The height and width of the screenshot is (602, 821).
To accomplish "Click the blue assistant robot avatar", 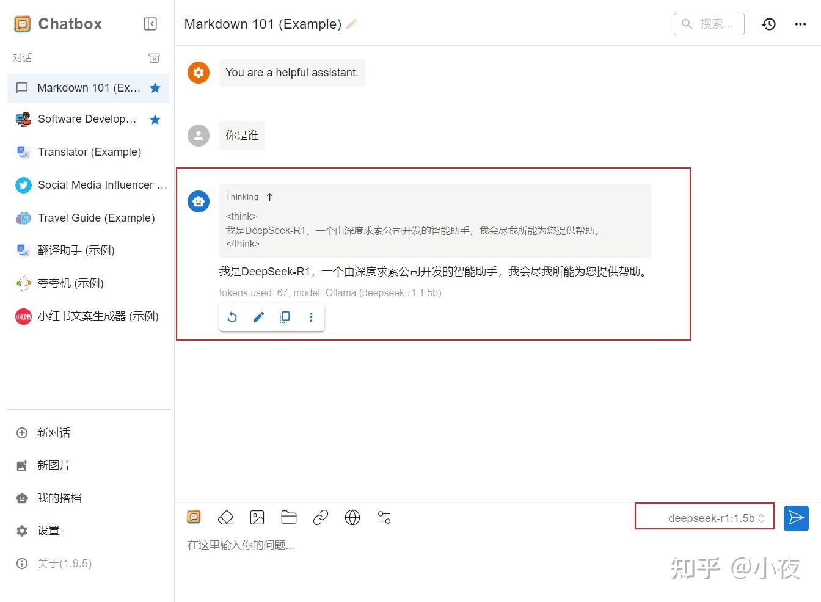I will (x=199, y=201).
